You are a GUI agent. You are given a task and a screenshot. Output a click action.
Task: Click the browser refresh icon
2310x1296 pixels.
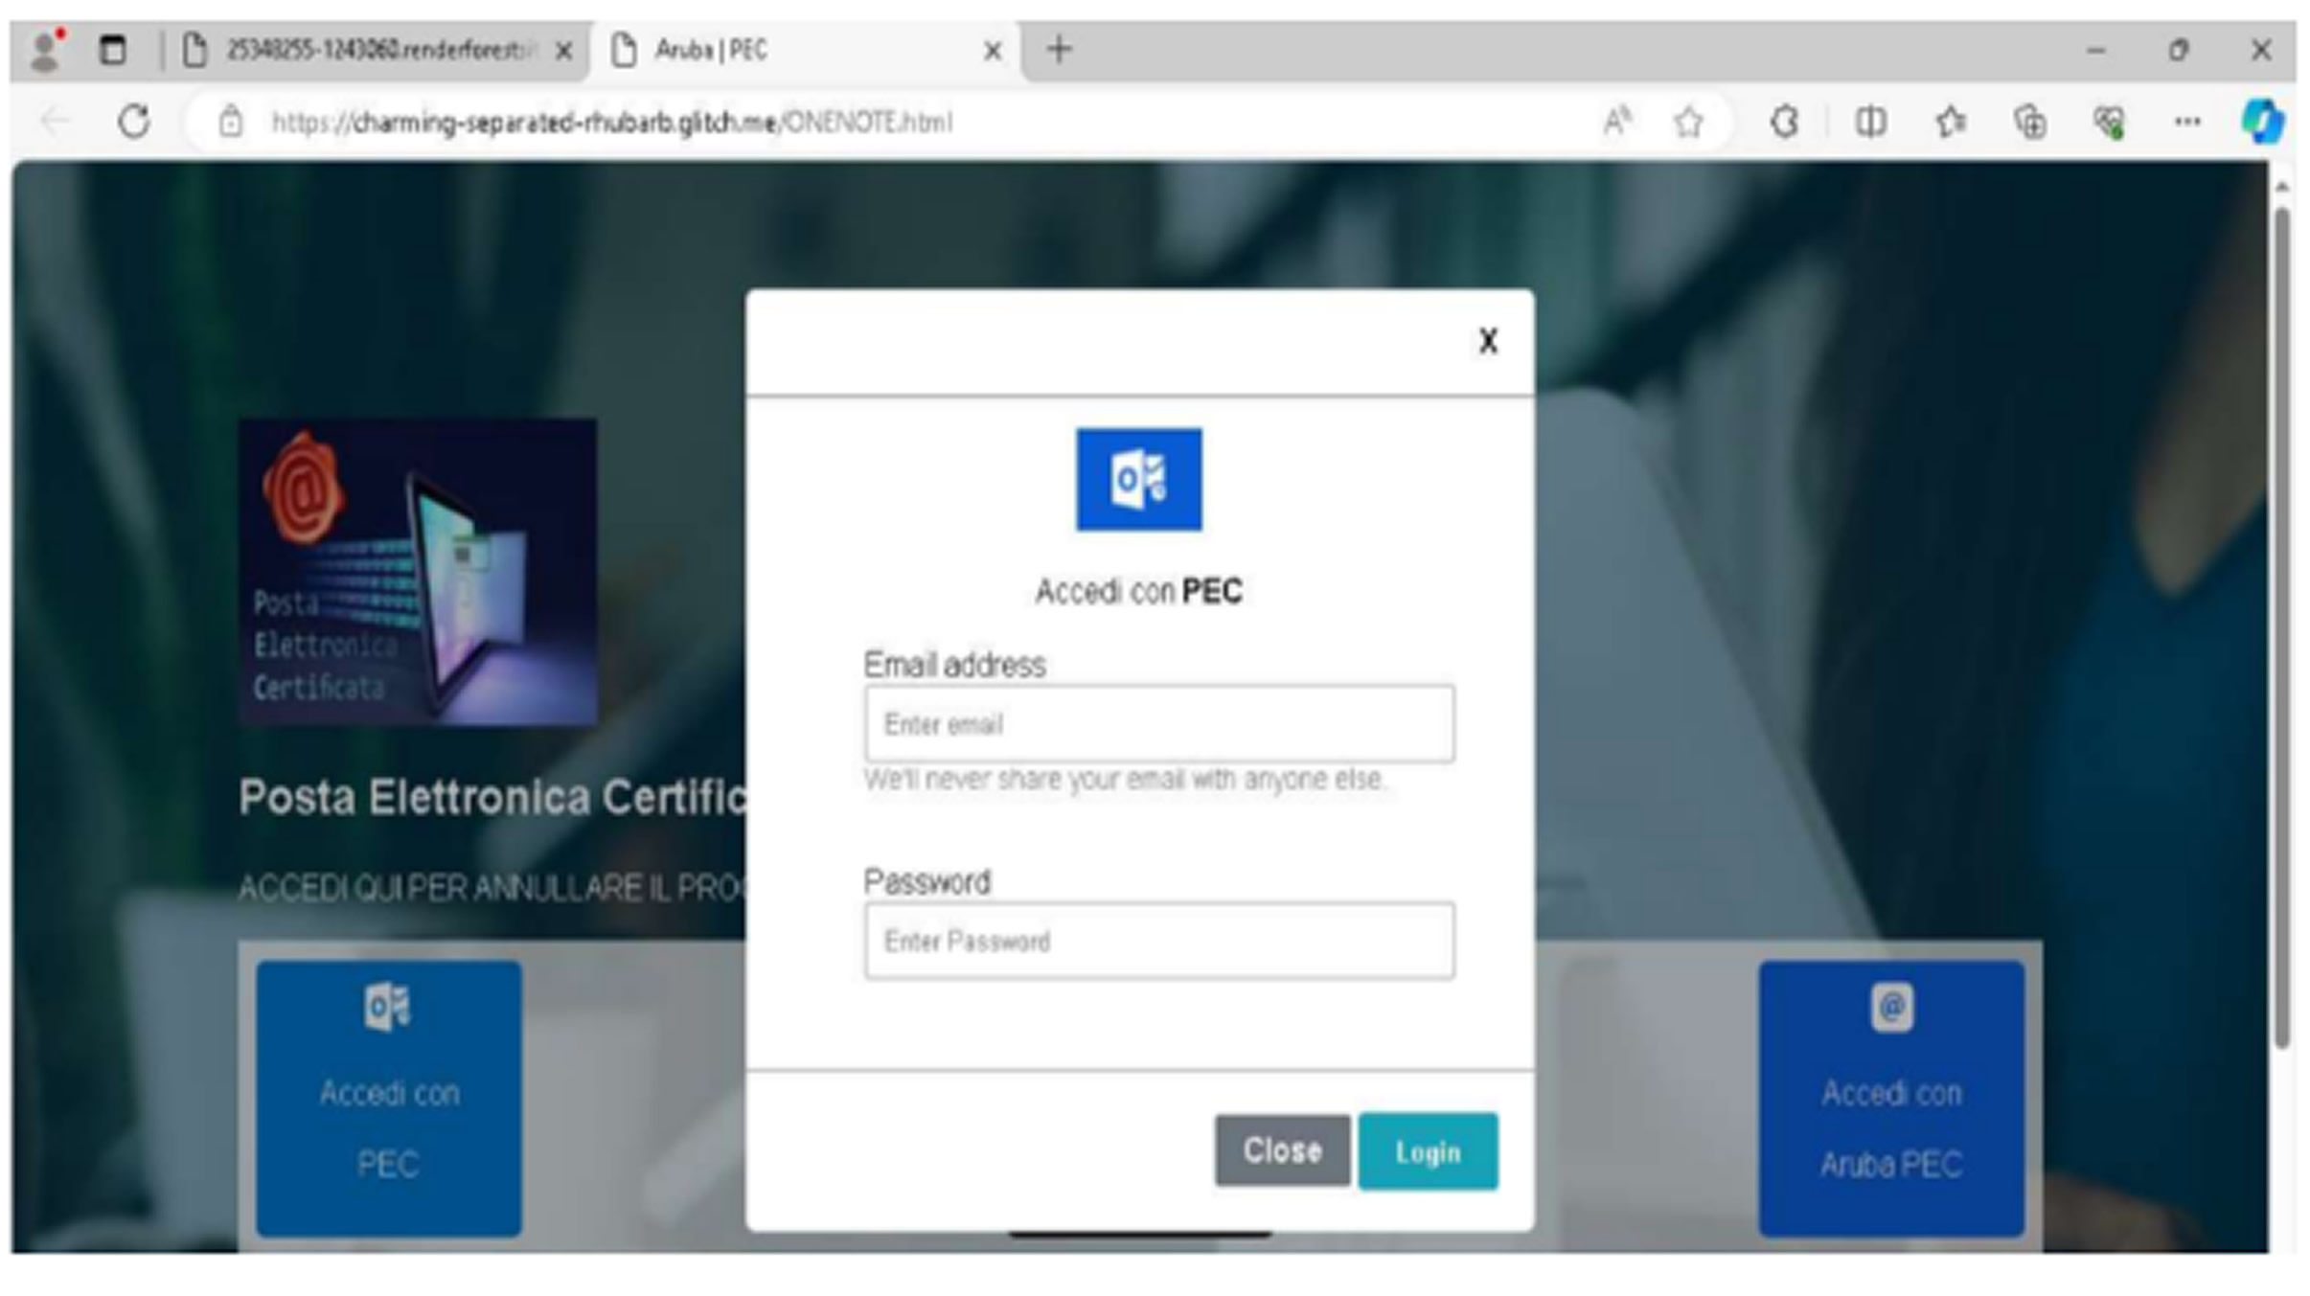134,122
